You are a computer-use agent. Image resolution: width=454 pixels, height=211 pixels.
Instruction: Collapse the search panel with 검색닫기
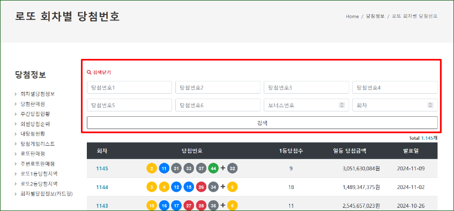pos(99,72)
